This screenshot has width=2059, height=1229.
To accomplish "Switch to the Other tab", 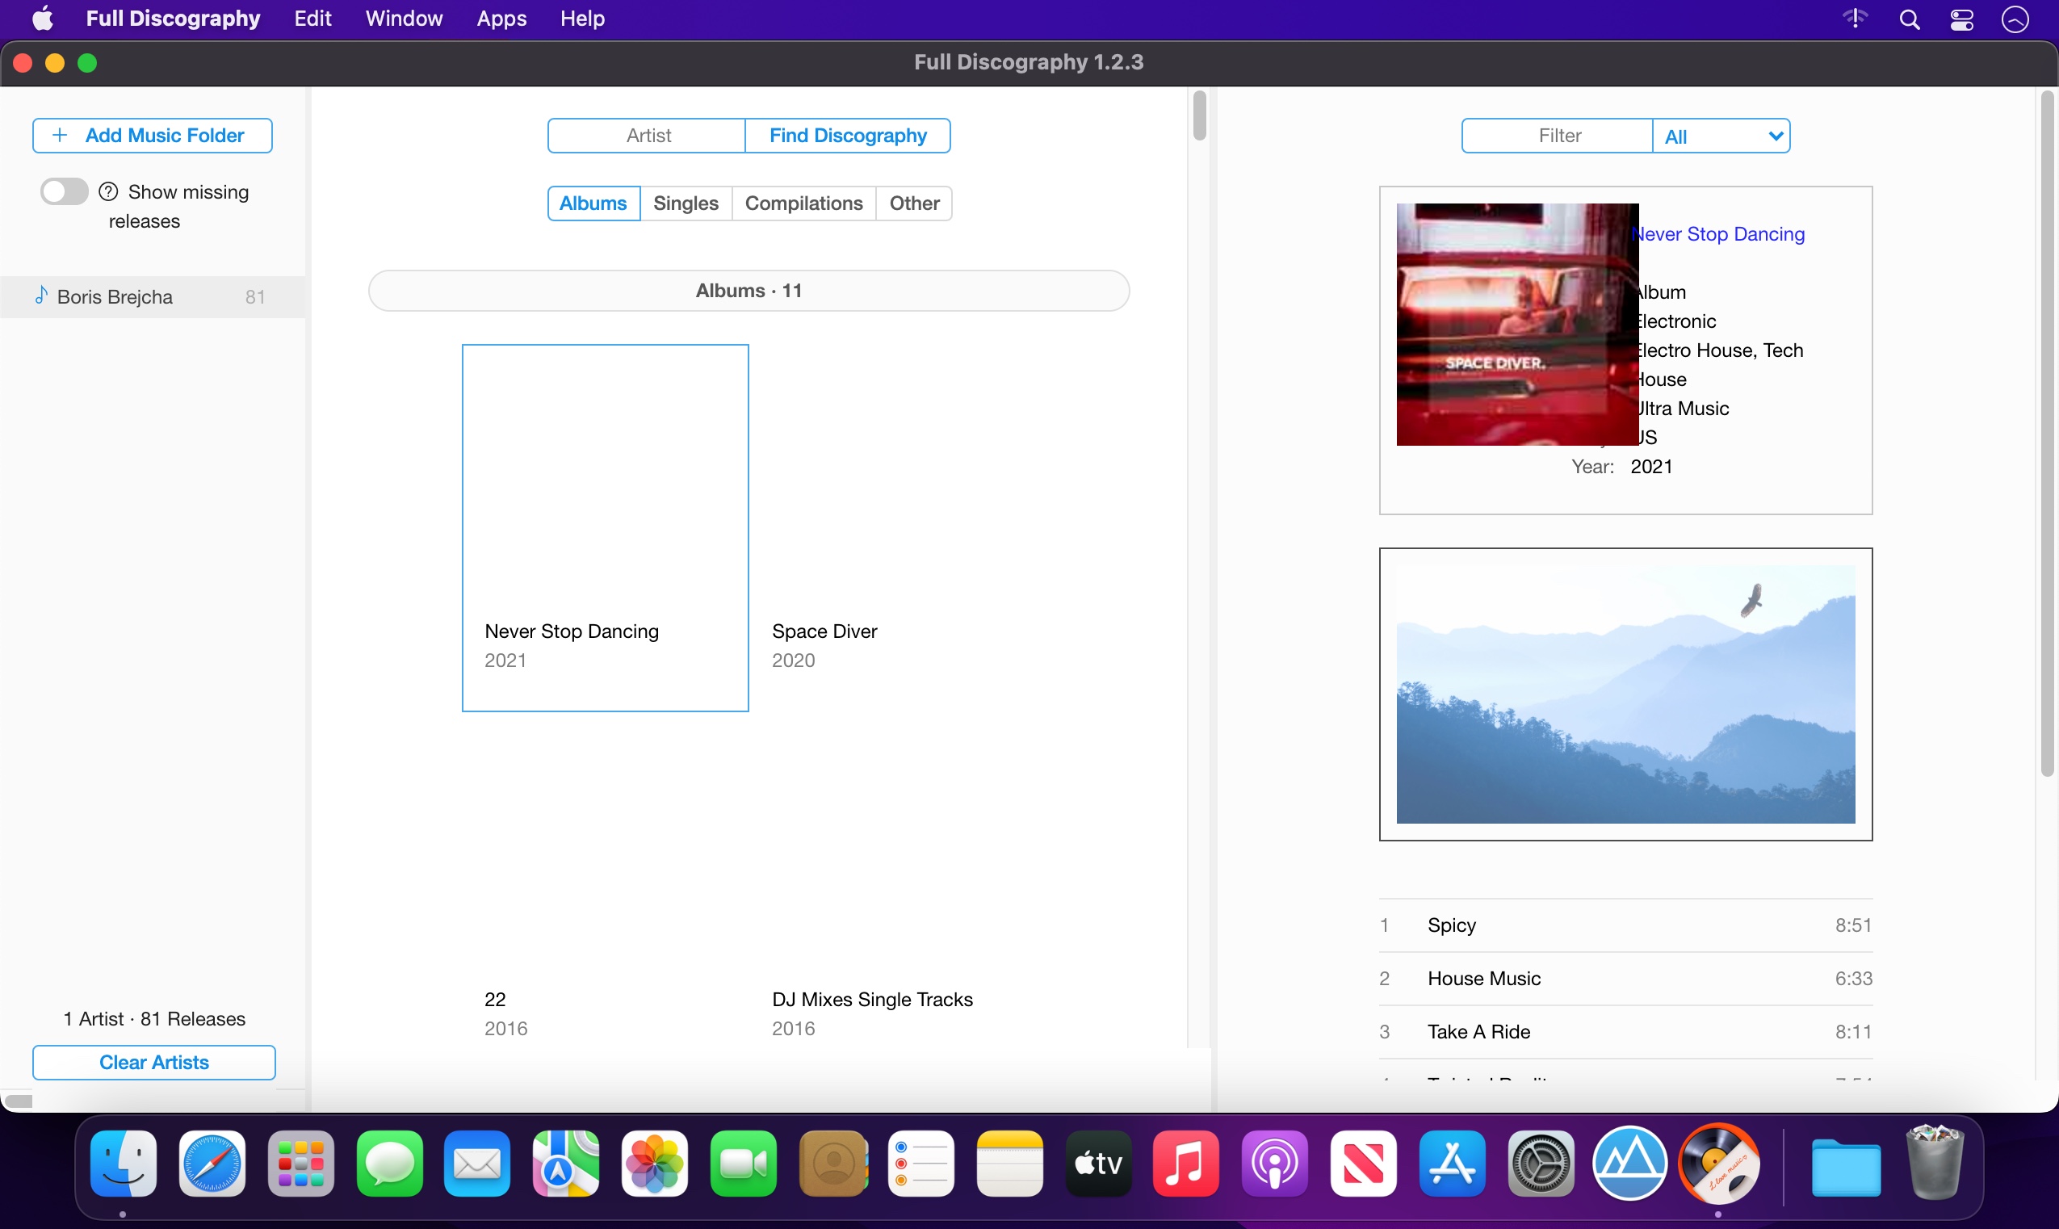I will tap(914, 203).
